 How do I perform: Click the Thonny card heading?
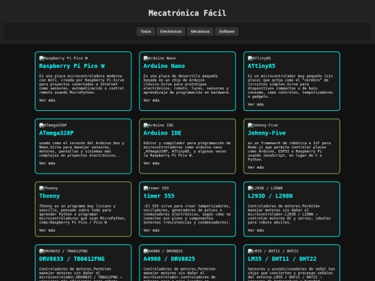pyautogui.click(x=49, y=196)
